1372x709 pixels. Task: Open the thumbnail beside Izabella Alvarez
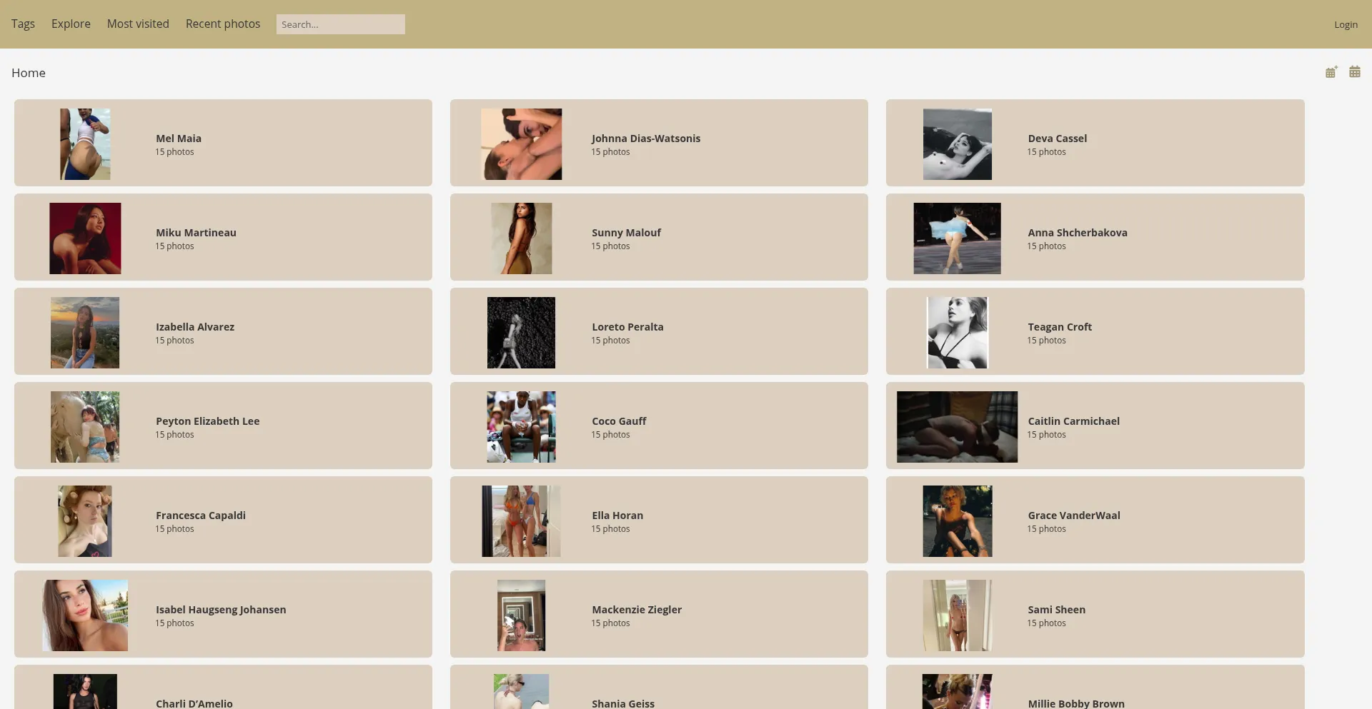pyautogui.click(x=85, y=333)
